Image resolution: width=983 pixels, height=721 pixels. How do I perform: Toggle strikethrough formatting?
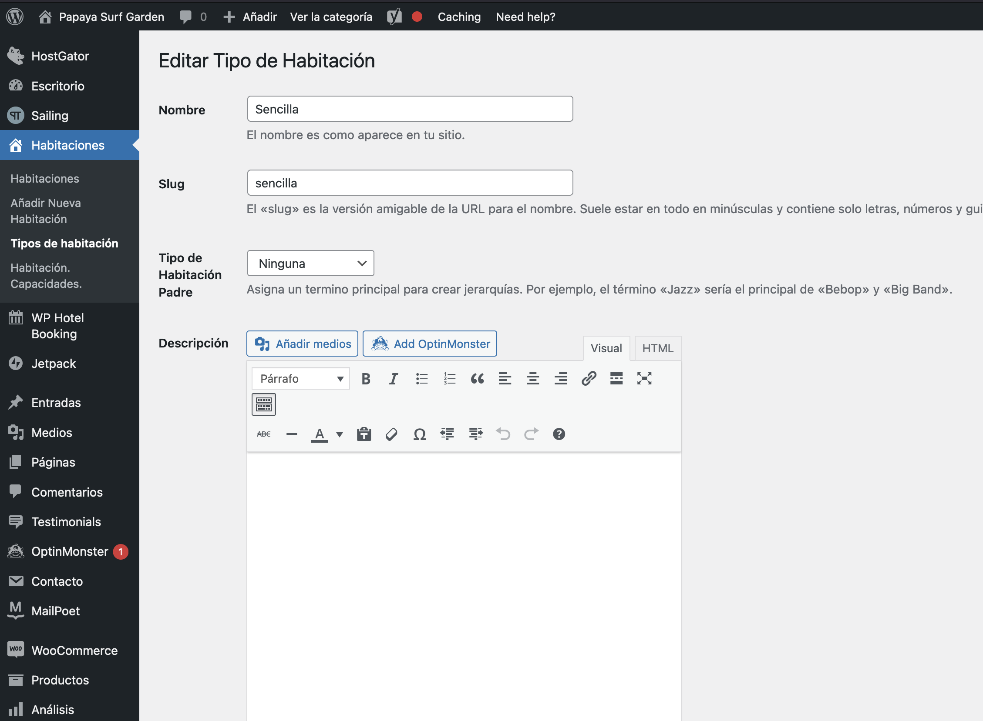click(263, 434)
